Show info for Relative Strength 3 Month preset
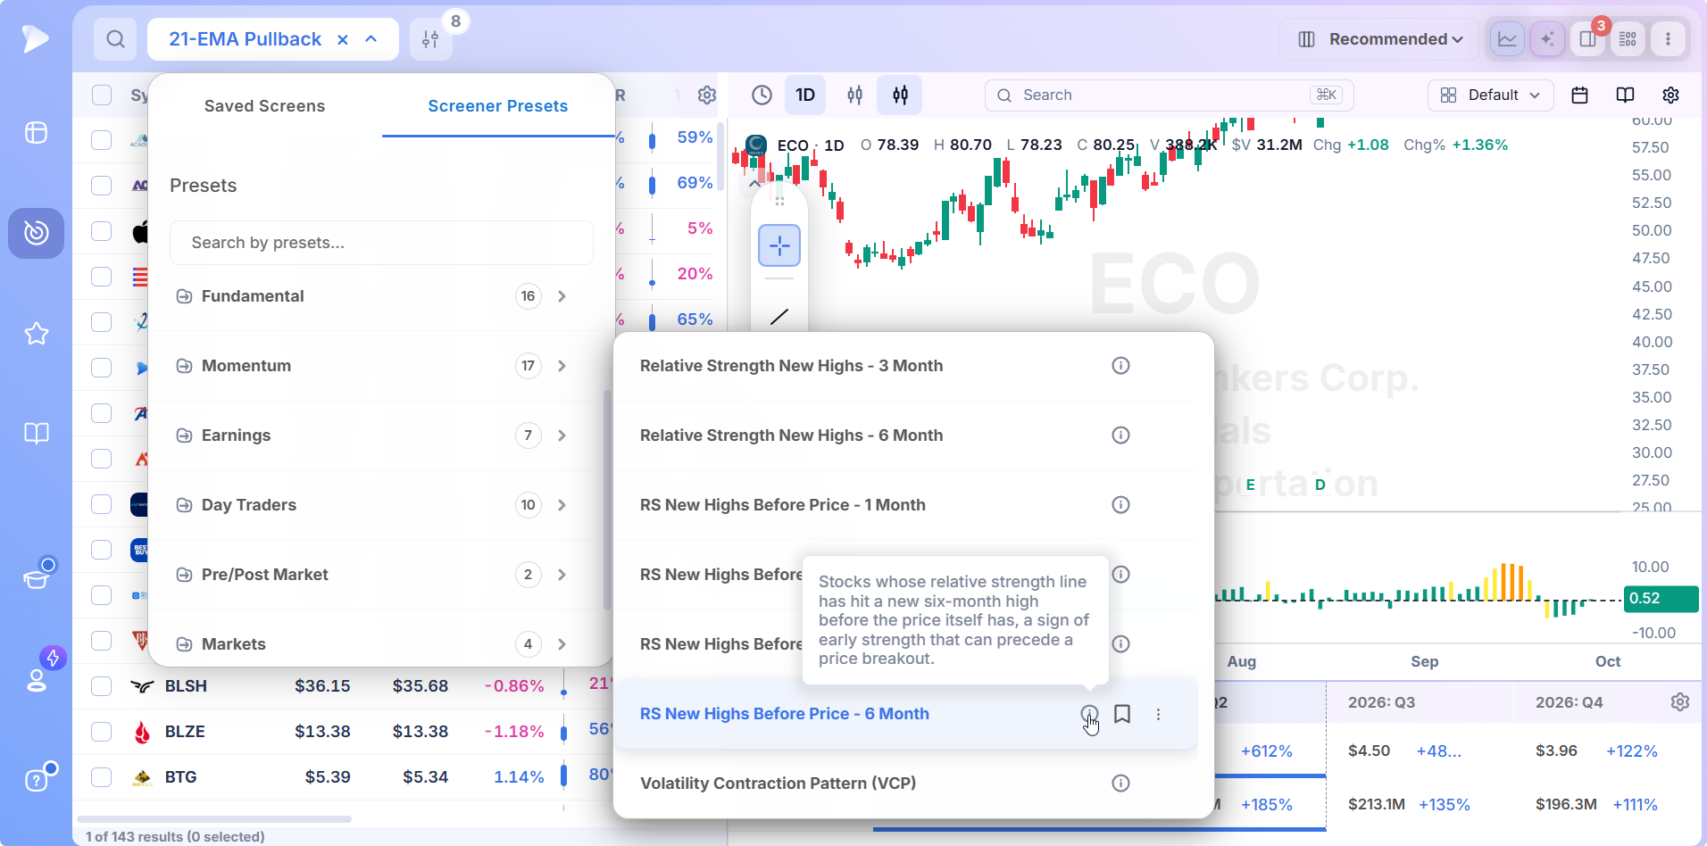Viewport: 1707px width, 846px height. pos(1120,366)
